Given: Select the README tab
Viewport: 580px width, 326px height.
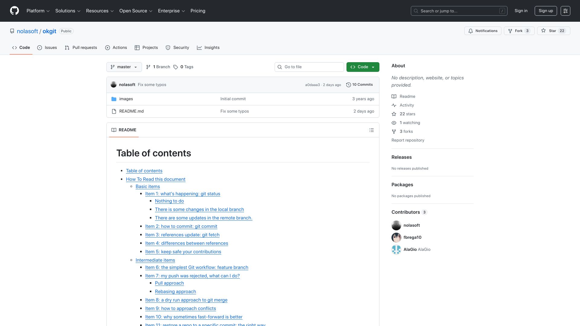Looking at the screenshot, I should tap(124, 130).
